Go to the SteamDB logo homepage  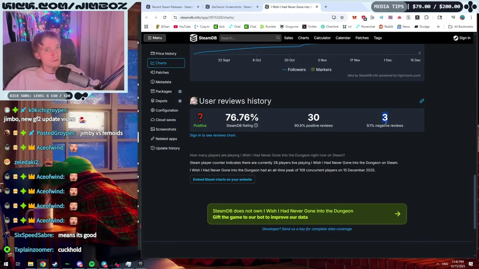pos(203,38)
